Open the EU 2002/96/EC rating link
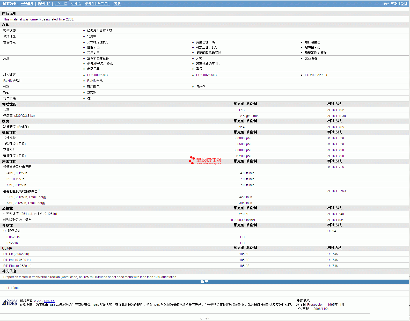The width and height of the screenshot is (410, 321). tap(207, 75)
